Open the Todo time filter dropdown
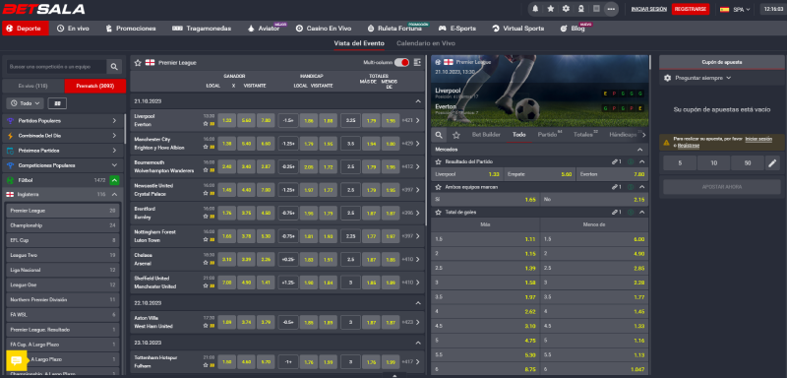 (x=25, y=103)
